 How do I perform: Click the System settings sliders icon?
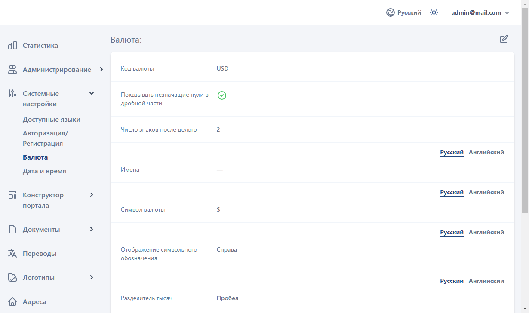[12, 93]
